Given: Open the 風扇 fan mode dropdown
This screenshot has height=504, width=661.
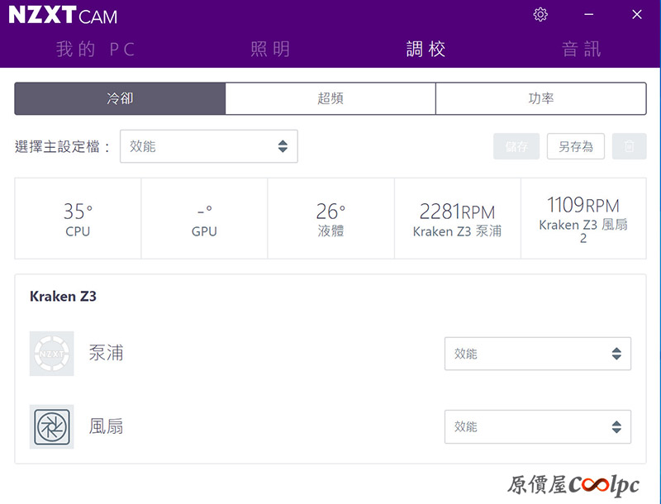Looking at the screenshot, I should pyautogui.click(x=538, y=426).
